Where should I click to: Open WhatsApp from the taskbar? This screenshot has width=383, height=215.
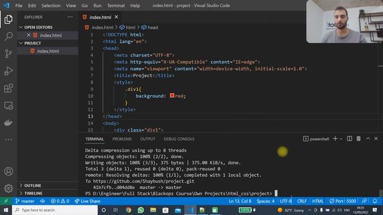[x=141, y=210]
